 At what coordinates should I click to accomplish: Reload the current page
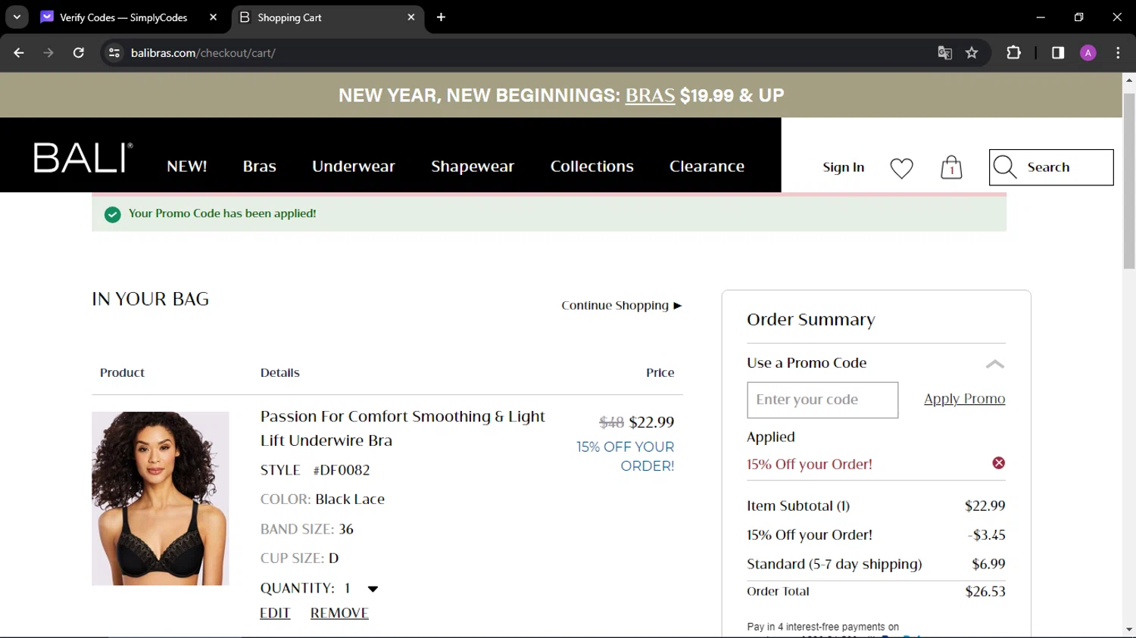[79, 53]
